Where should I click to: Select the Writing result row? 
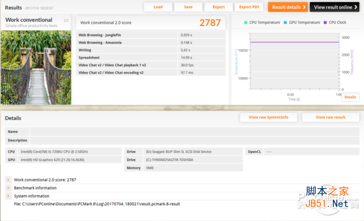[150, 50]
